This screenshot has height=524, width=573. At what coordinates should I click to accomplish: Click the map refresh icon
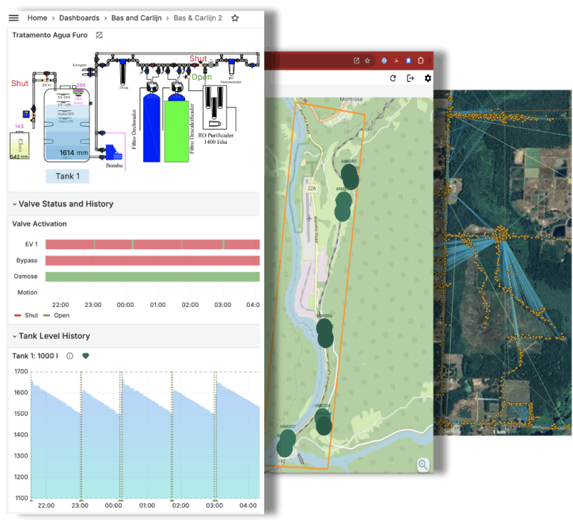point(393,78)
